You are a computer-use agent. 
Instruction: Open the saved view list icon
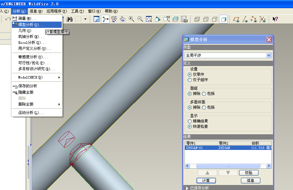pos(167,19)
